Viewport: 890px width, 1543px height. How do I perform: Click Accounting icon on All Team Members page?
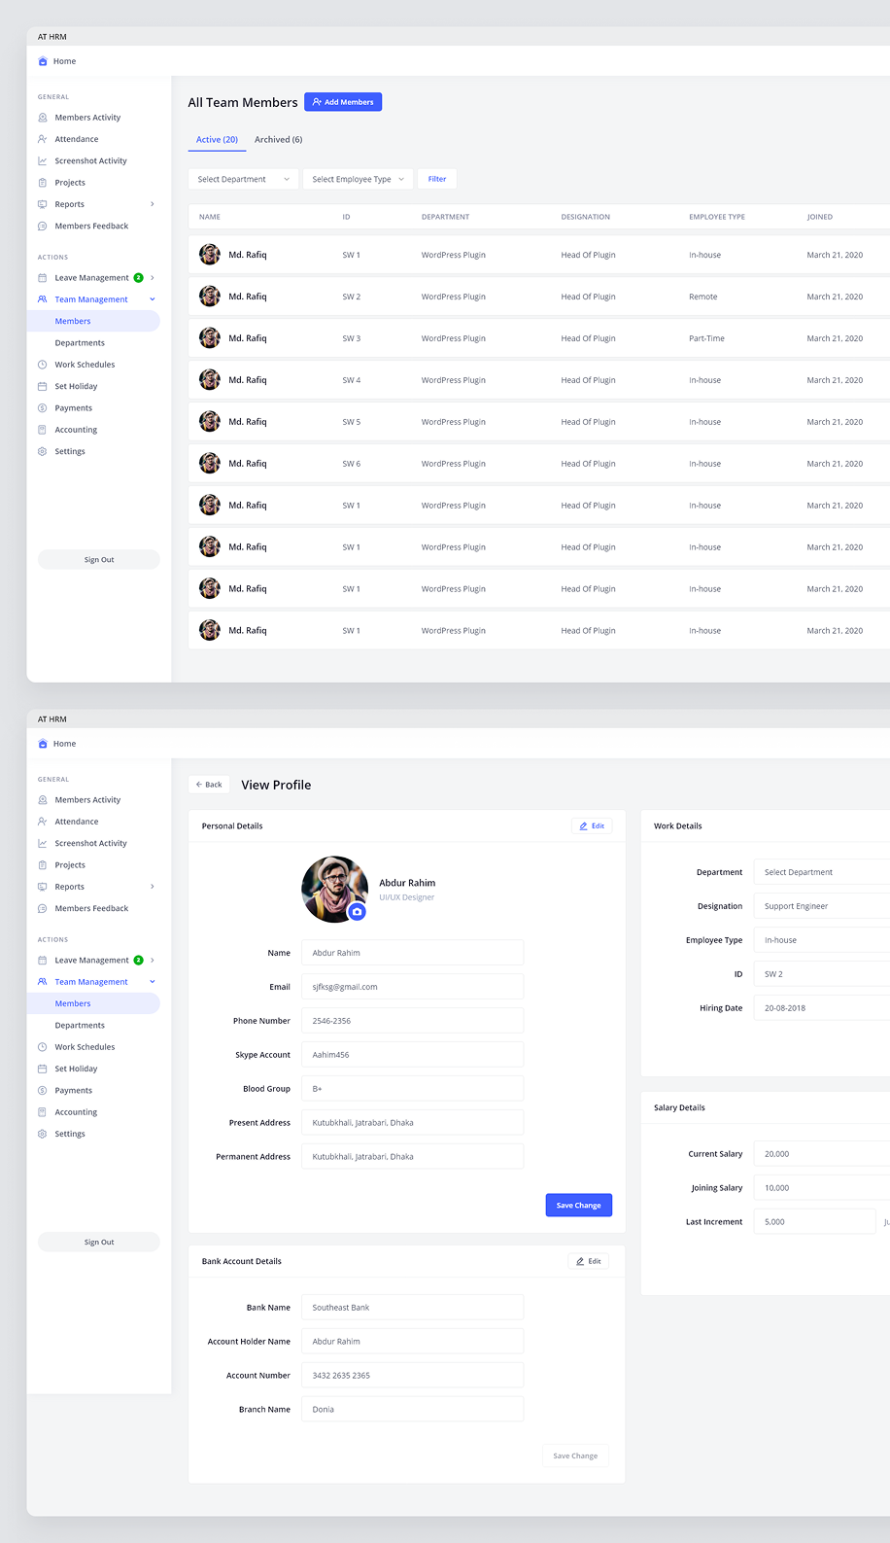42,430
